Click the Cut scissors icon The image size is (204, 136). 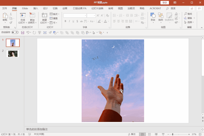click(x=11, y=14)
